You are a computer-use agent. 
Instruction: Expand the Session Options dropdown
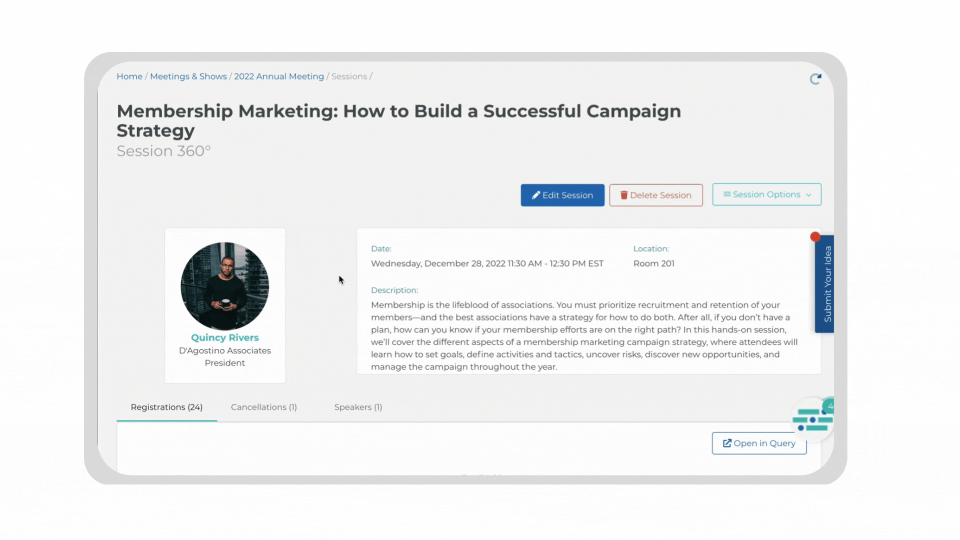[766, 194]
